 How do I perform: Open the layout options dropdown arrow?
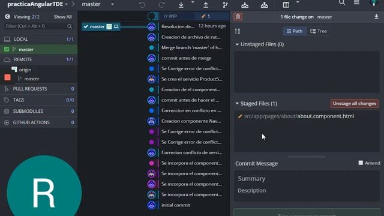coord(298,2)
